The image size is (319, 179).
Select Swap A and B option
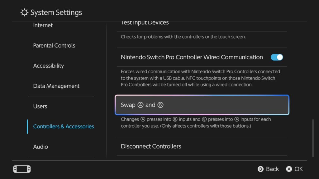(x=202, y=105)
